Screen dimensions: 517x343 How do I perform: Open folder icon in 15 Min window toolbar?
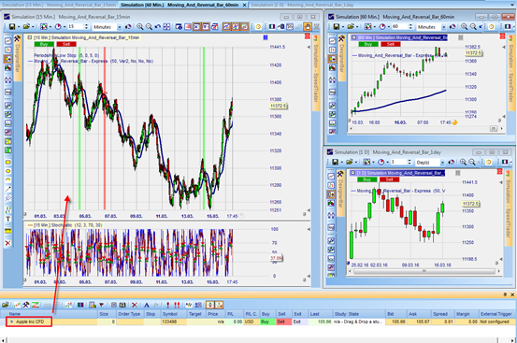coord(26,27)
